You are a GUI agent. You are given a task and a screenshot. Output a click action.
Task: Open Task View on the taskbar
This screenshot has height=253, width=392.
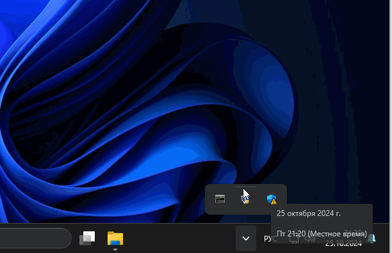coord(87,238)
